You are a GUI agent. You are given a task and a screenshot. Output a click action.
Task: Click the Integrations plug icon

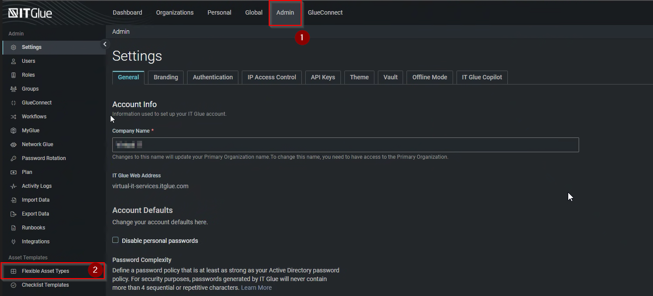pos(13,242)
